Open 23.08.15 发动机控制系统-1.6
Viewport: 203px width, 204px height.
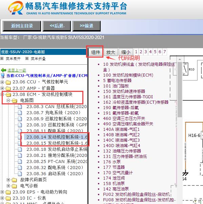(57, 143)
